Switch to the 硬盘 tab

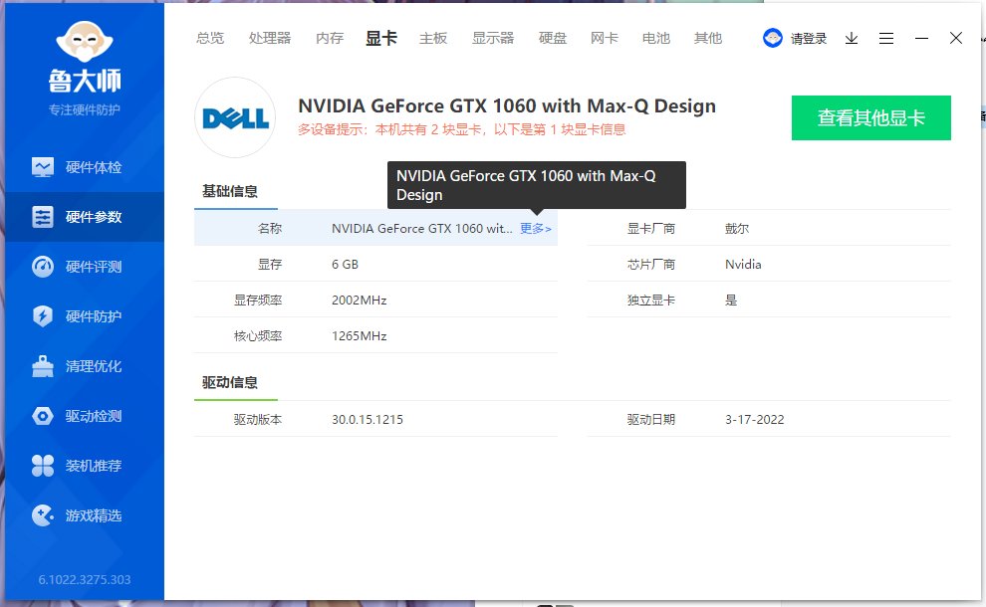pyautogui.click(x=553, y=39)
